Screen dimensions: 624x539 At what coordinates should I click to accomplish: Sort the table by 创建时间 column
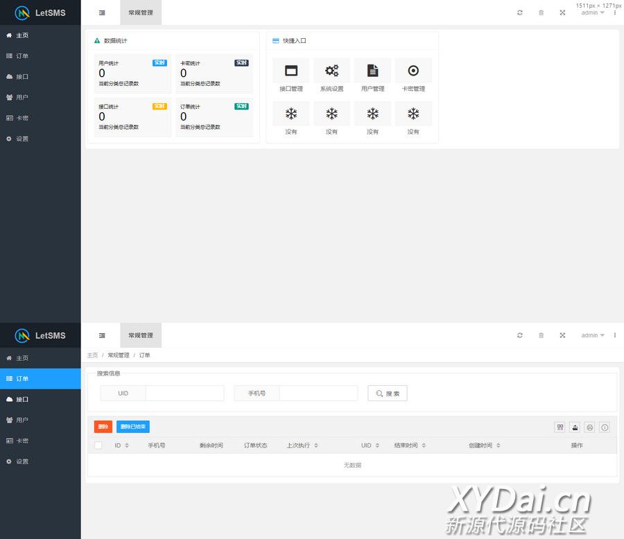tap(498, 445)
